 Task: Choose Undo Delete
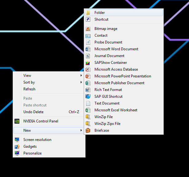click(x=49, y=112)
